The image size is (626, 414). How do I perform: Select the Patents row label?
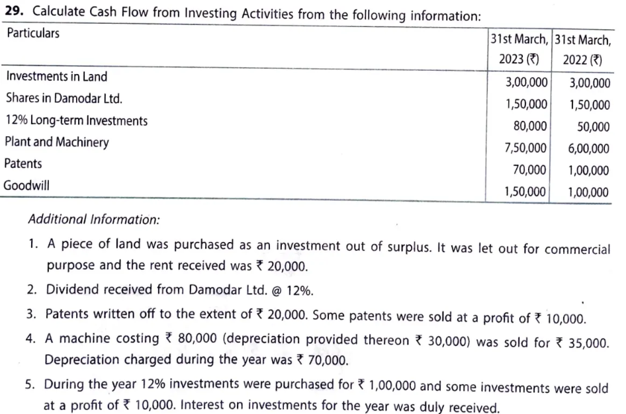(22, 163)
